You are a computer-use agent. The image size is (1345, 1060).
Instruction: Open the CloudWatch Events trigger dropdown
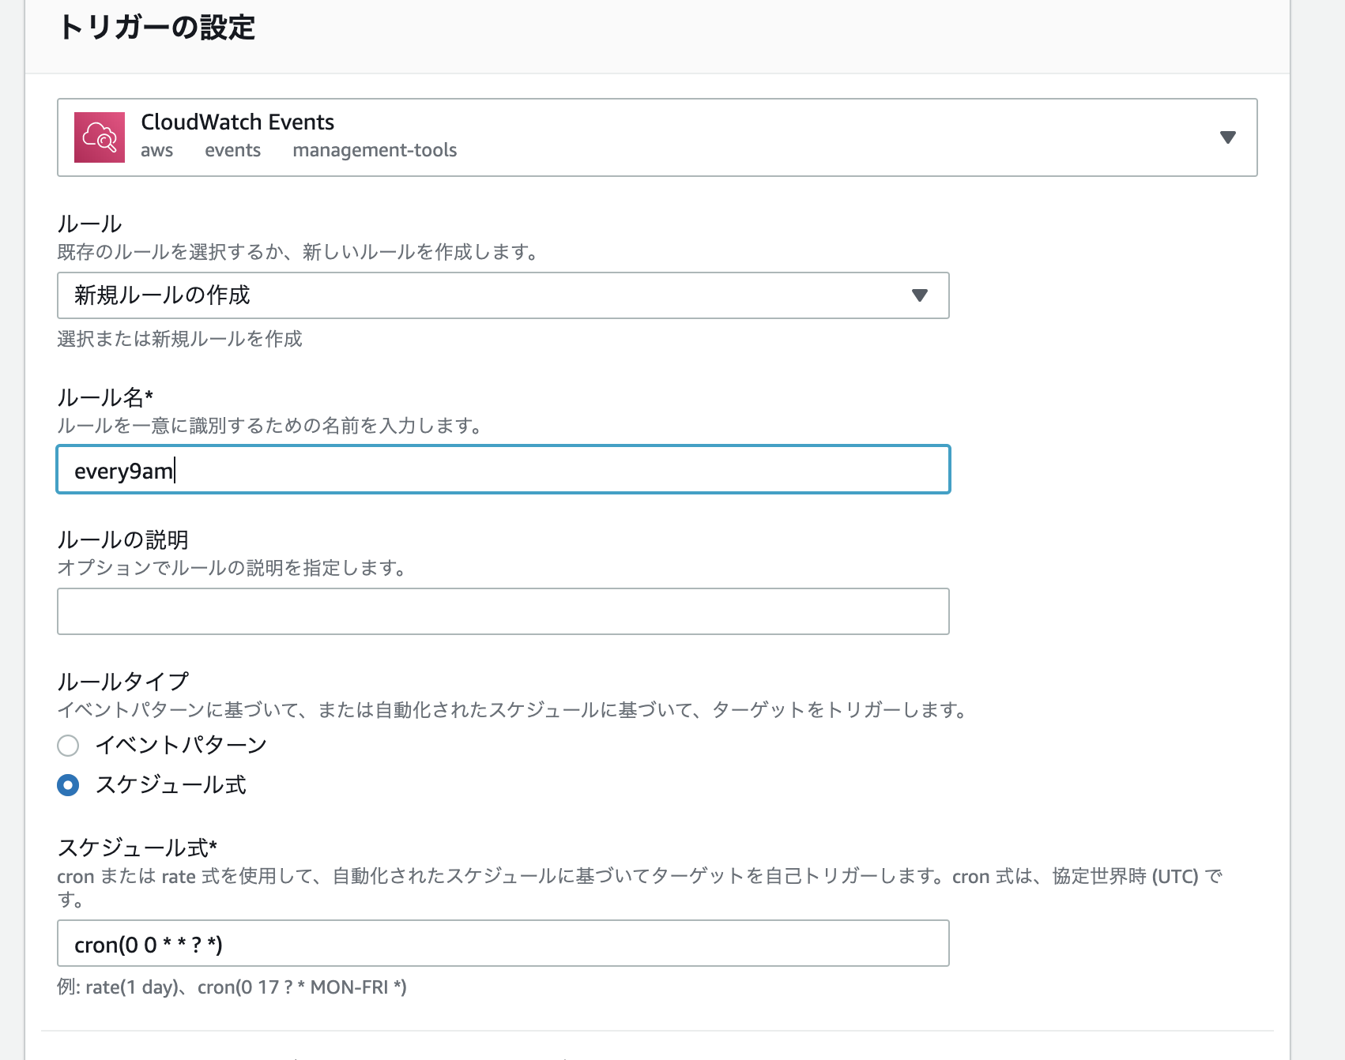pos(657,137)
